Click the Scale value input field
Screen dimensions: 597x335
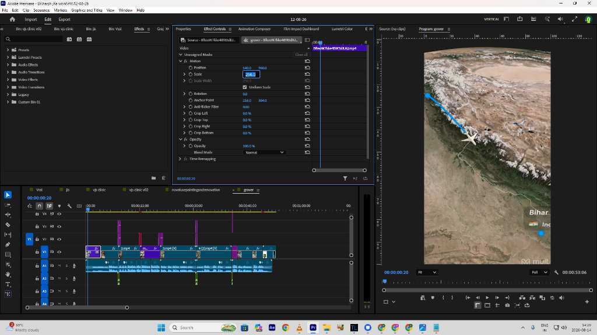tap(251, 74)
